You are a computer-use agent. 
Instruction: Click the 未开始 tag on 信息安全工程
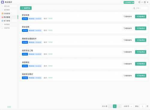[25, 54]
